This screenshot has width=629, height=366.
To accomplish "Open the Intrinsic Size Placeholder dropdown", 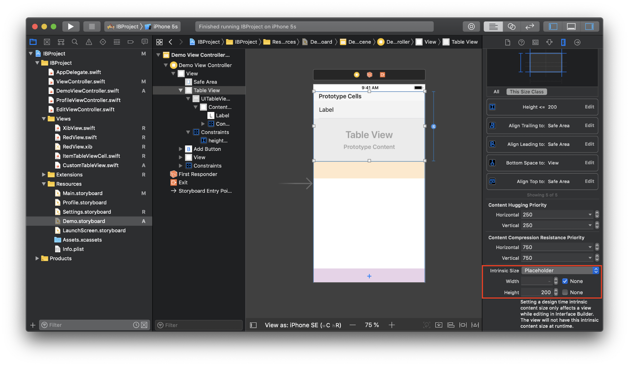I will pyautogui.click(x=560, y=270).
